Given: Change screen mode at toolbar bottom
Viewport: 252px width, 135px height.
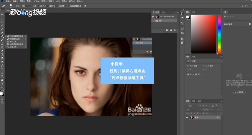Looking at the screenshot, I should pyautogui.click(x=2, y=102).
